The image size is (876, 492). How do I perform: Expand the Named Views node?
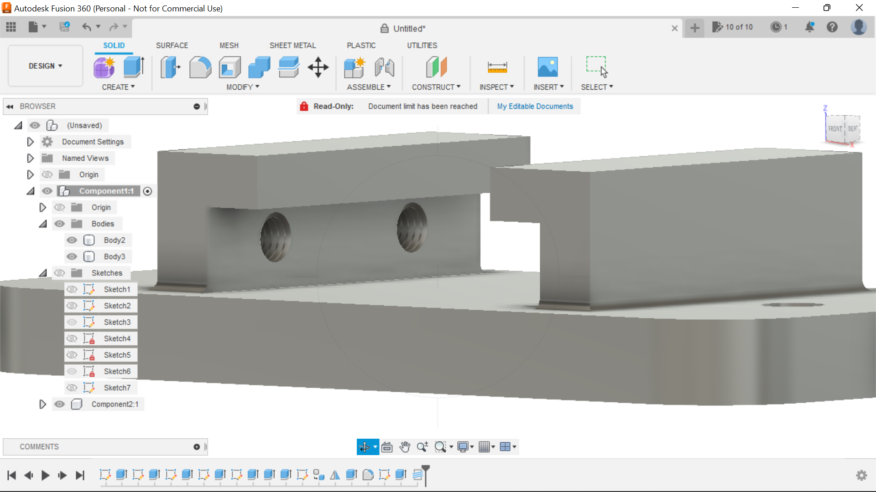(x=30, y=158)
